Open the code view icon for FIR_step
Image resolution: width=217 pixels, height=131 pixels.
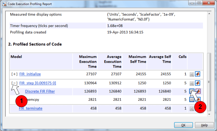point(192,83)
